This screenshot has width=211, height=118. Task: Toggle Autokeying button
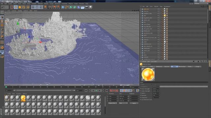[114, 90]
